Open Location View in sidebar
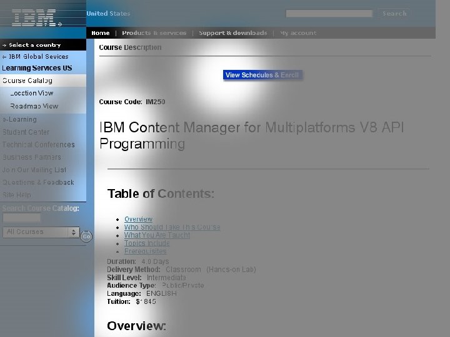450x337 pixels. coord(32,93)
